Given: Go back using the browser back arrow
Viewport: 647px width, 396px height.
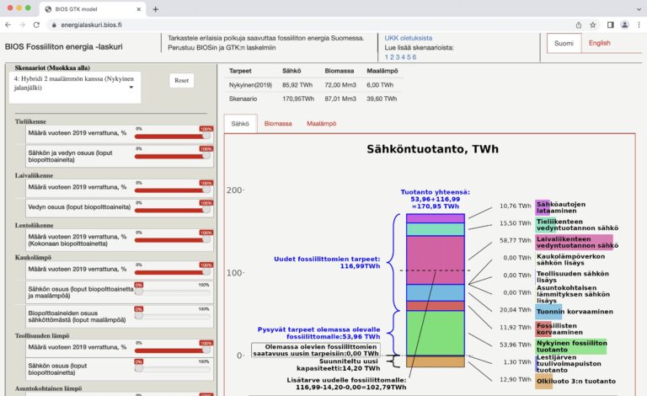Looking at the screenshot, I should [x=8, y=24].
